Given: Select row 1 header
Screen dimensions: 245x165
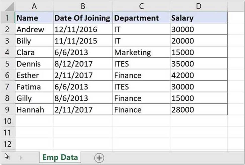Looking at the screenshot, I should click(7, 18).
